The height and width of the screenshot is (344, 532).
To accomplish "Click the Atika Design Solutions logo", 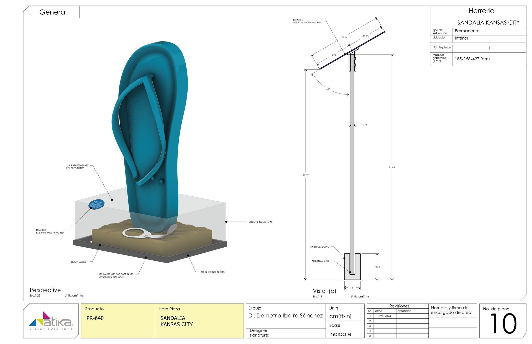I will [x=51, y=321].
